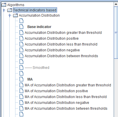Screen dimensions: 118x117
Task: Select Accumulation Distribution greater than threshold
Action: (x=63, y=33)
